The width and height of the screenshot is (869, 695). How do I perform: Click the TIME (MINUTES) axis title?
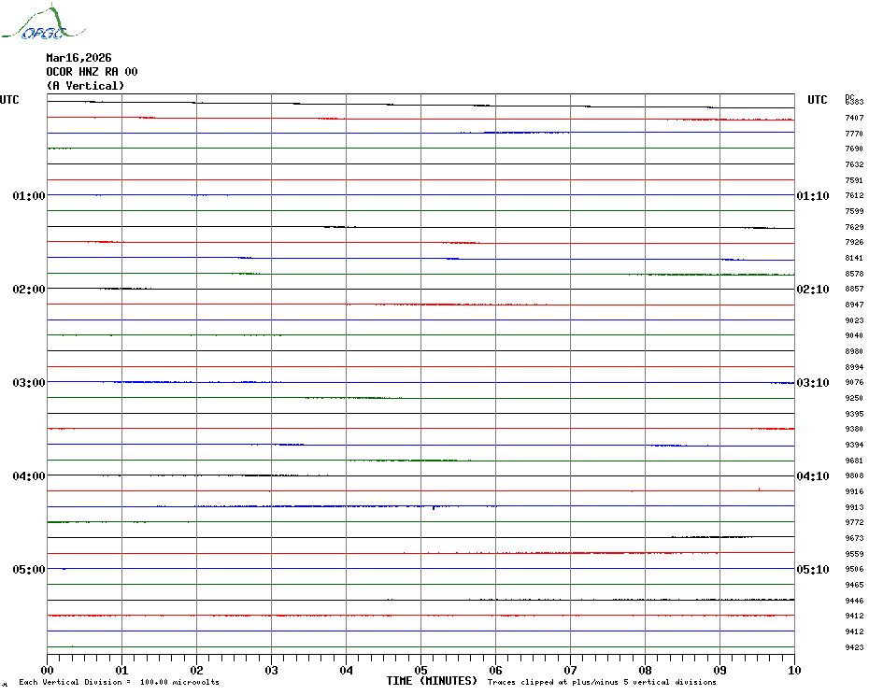point(432,681)
